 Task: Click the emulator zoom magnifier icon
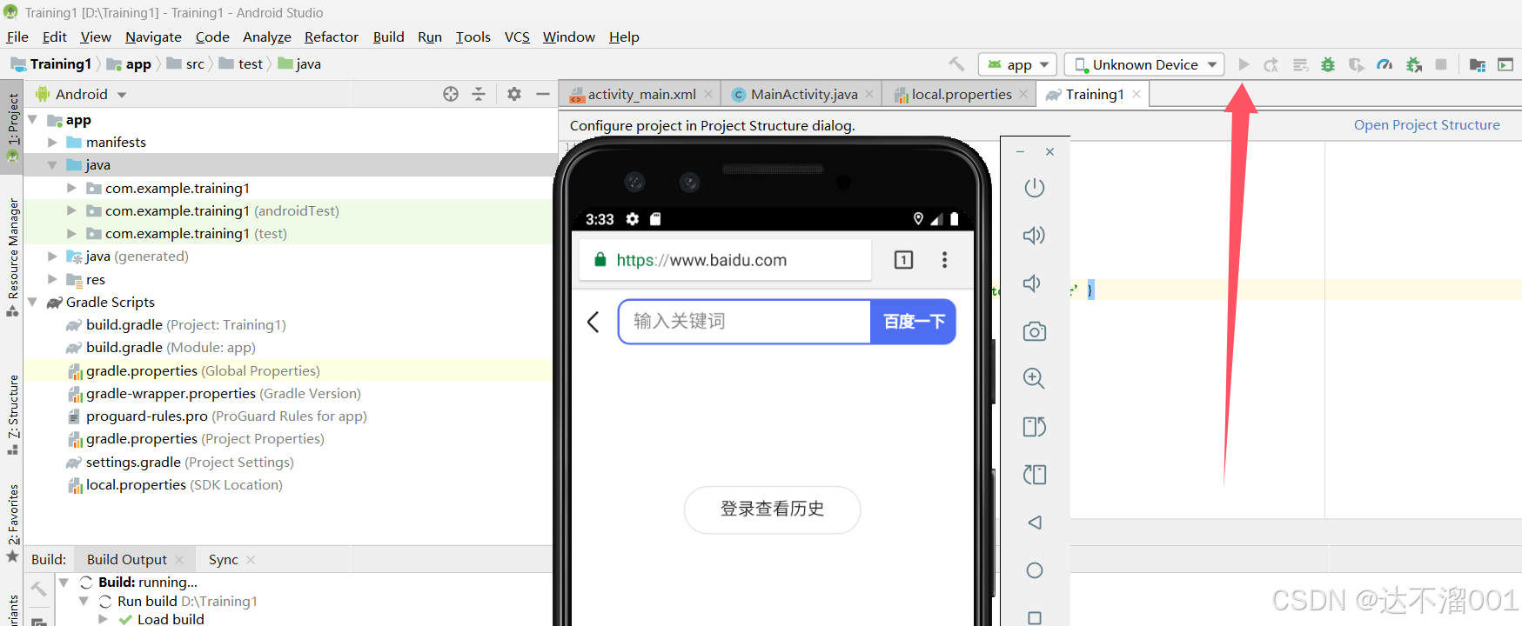pyautogui.click(x=1034, y=378)
